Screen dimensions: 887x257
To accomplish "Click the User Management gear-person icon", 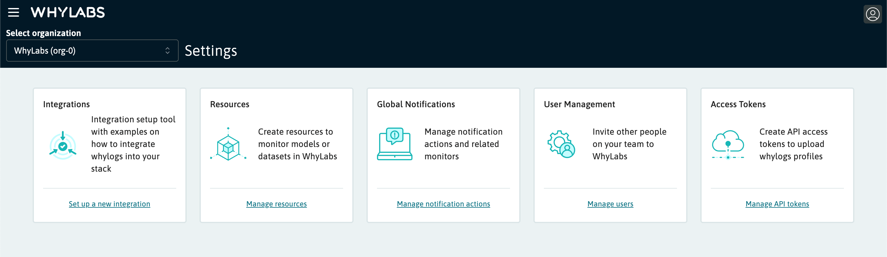I will point(561,144).
